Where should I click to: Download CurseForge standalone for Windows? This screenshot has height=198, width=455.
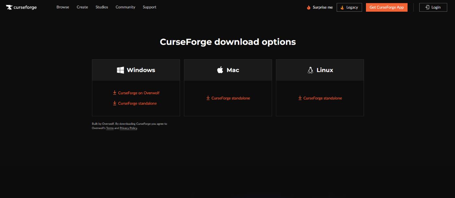click(x=135, y=103)
